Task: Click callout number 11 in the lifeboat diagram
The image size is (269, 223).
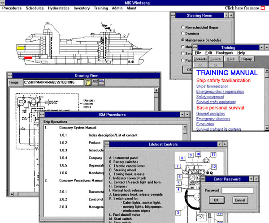Action: (x=213, y=154)
